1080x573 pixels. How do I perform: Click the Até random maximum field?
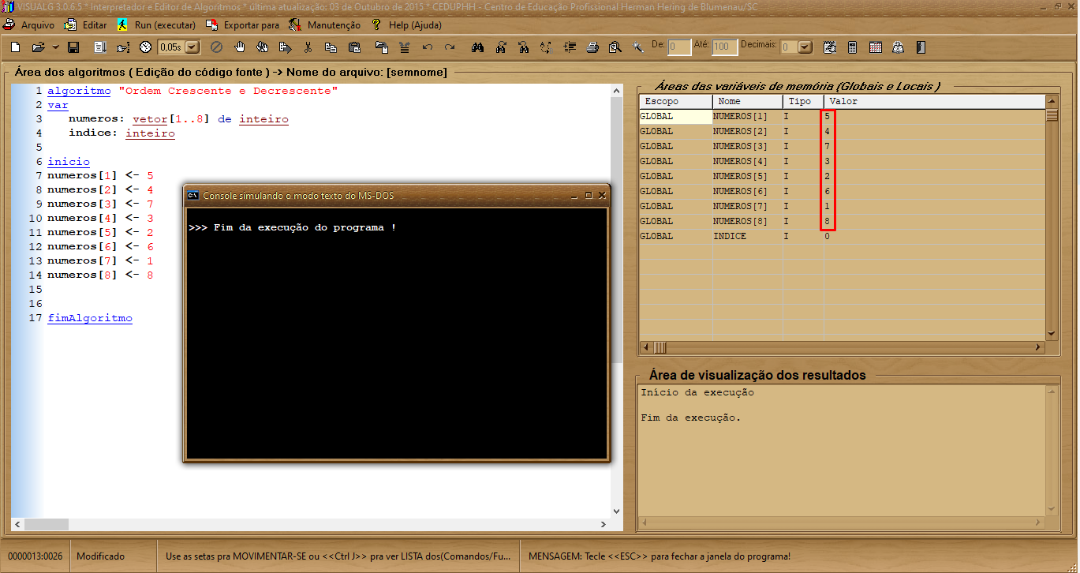tap(725, 47)
